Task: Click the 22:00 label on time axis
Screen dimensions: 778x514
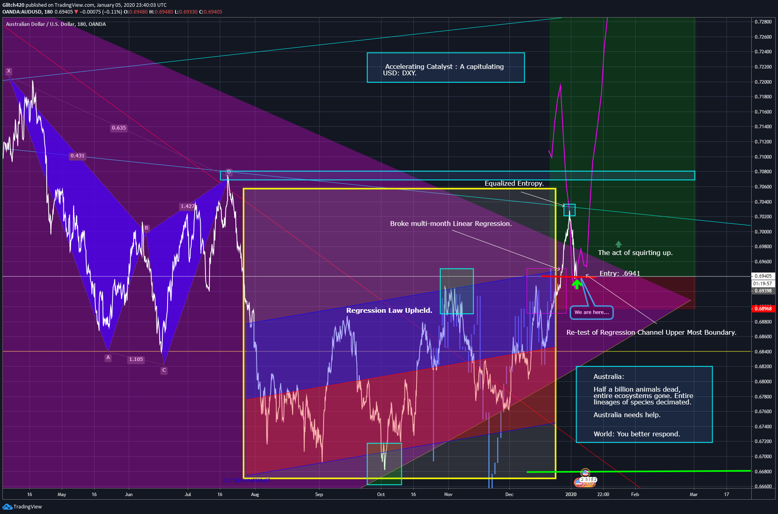Action: tap(603, 494)
